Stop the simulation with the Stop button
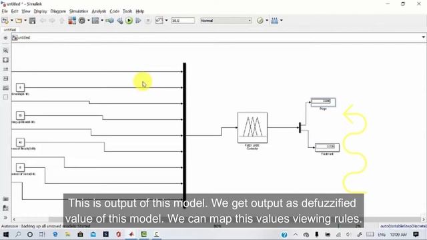The image size is (427, 240). point(148,21)
